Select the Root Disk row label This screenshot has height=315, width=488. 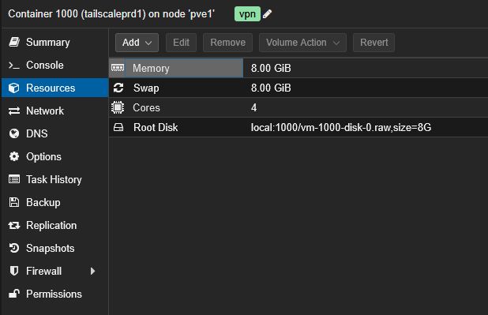(156, 127)
